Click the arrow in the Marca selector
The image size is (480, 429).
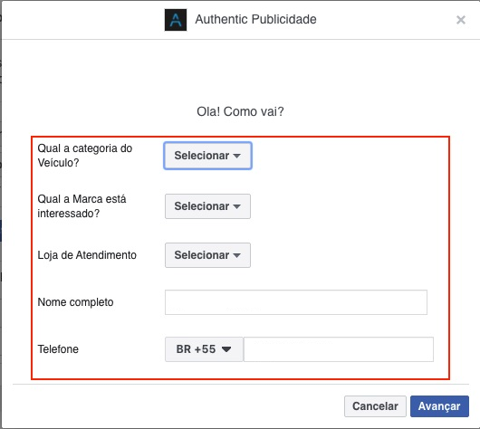[x=236, y=206]
